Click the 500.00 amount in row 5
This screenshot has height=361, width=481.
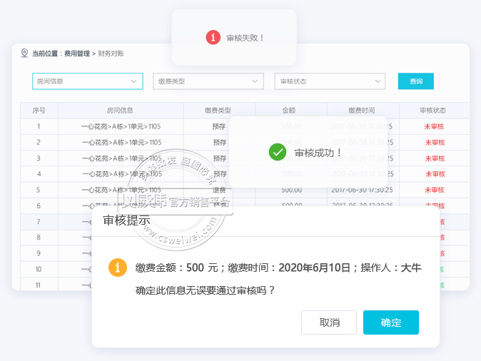[291, 190]
